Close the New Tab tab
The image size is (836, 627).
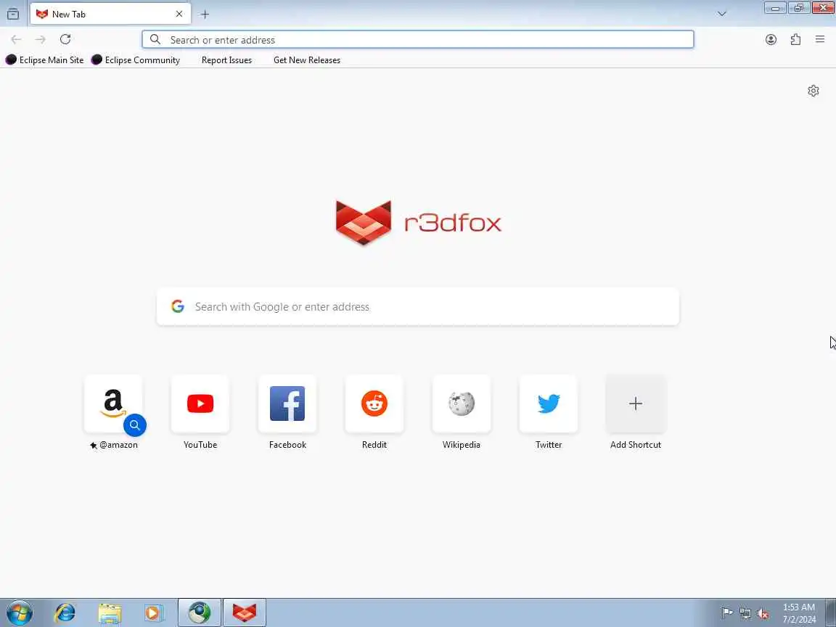point(179,14)
